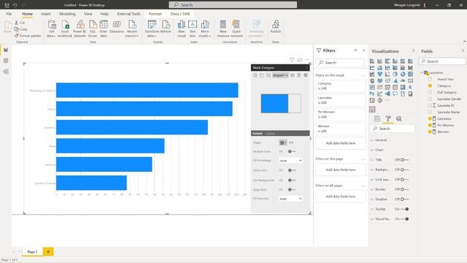Click Add data fields under Filters on this page
This screenshot has height=263, width=467.
coord(341,169)
